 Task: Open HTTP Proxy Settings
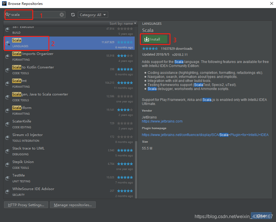26,205
